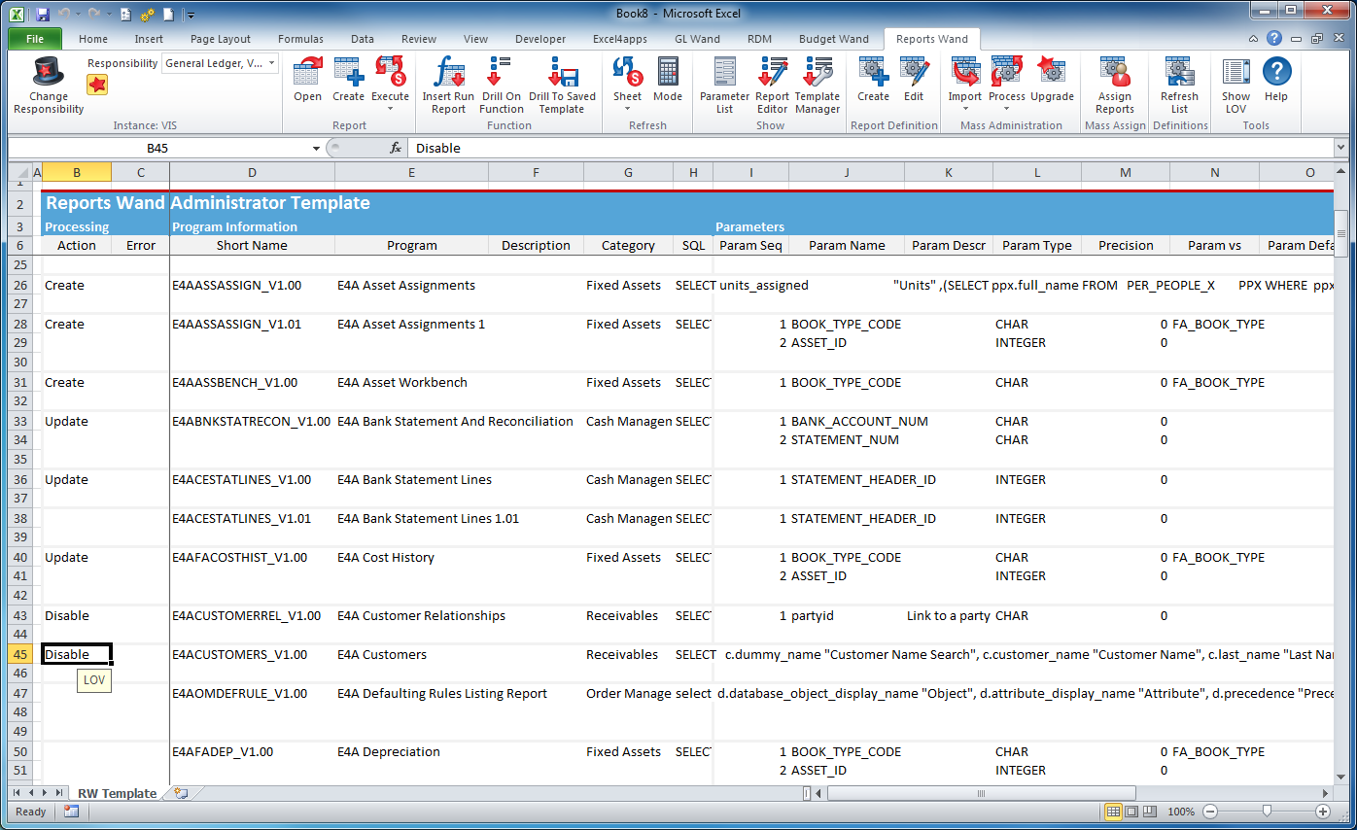This screenshot has width=1357, height=830.
Task: Click the Execute report icon
Action: click(390, 73)
